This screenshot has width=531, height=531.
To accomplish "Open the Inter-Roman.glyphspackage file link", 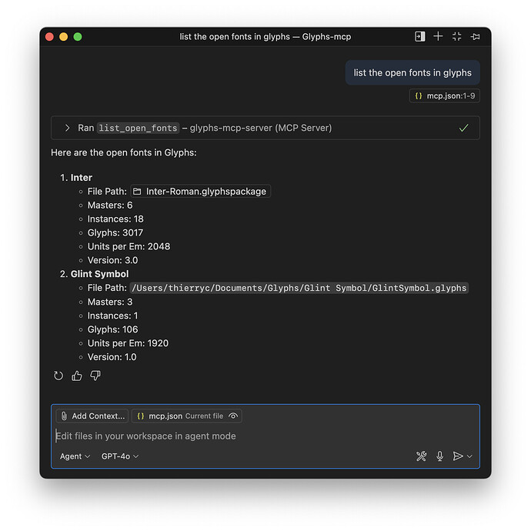I will pos(201,192).
